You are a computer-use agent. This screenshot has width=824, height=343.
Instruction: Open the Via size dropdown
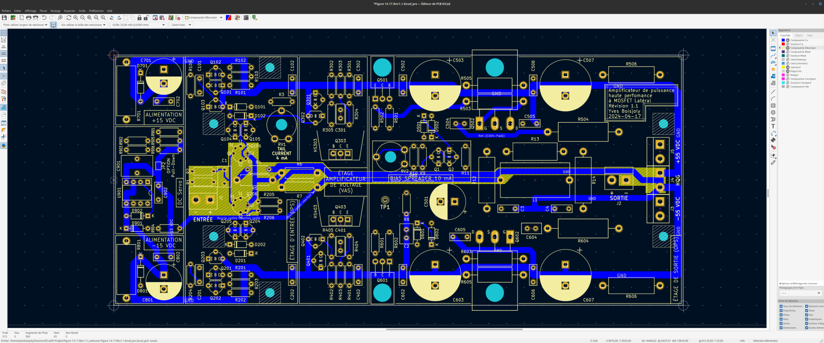coord(83,25)
